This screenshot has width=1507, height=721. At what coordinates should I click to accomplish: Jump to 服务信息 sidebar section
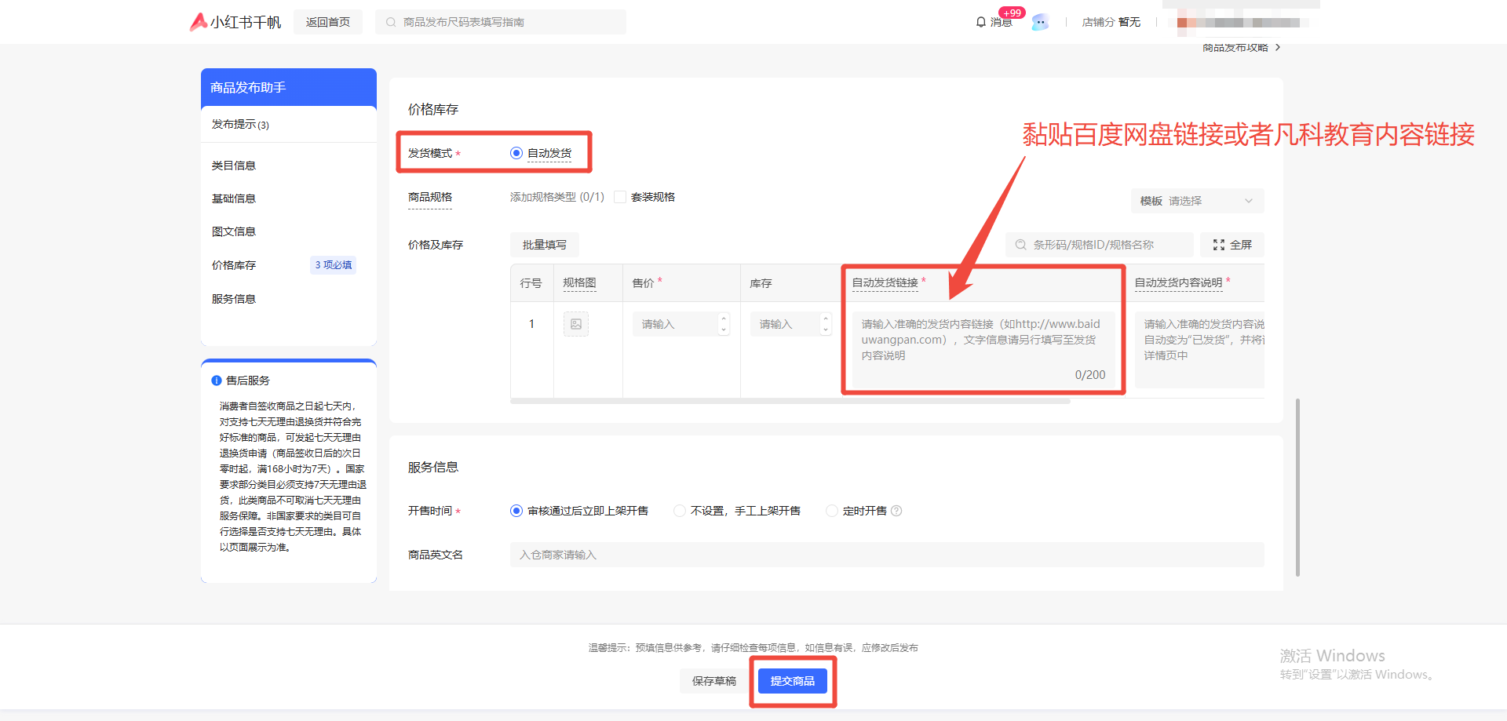click(234, 299)
